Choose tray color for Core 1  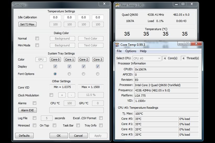[x=70, y=59]
